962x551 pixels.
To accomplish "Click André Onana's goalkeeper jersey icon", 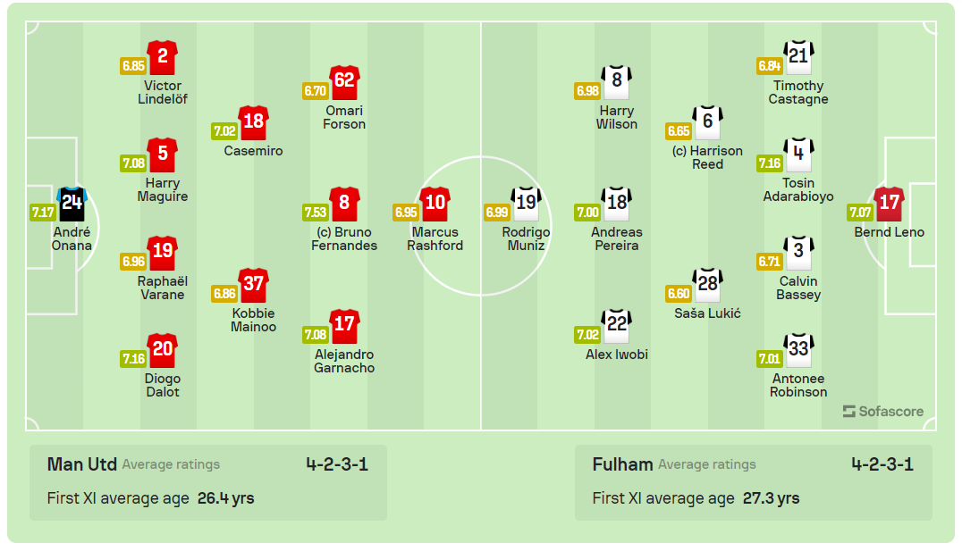I will [72, 204].
